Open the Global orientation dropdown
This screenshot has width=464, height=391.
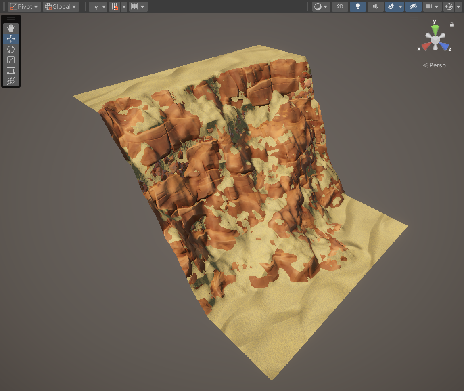click(60, 6)
